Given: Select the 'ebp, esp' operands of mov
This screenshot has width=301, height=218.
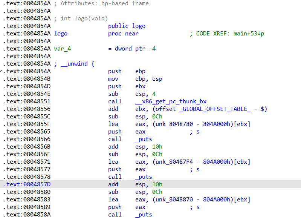Looking at the screenshot, I should [x=149, y=79].
